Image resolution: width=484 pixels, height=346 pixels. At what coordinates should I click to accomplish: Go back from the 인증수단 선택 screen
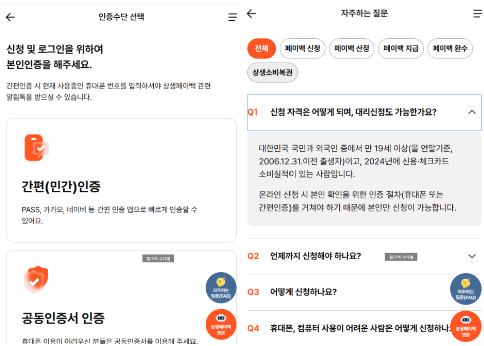[x=10, y=17]
